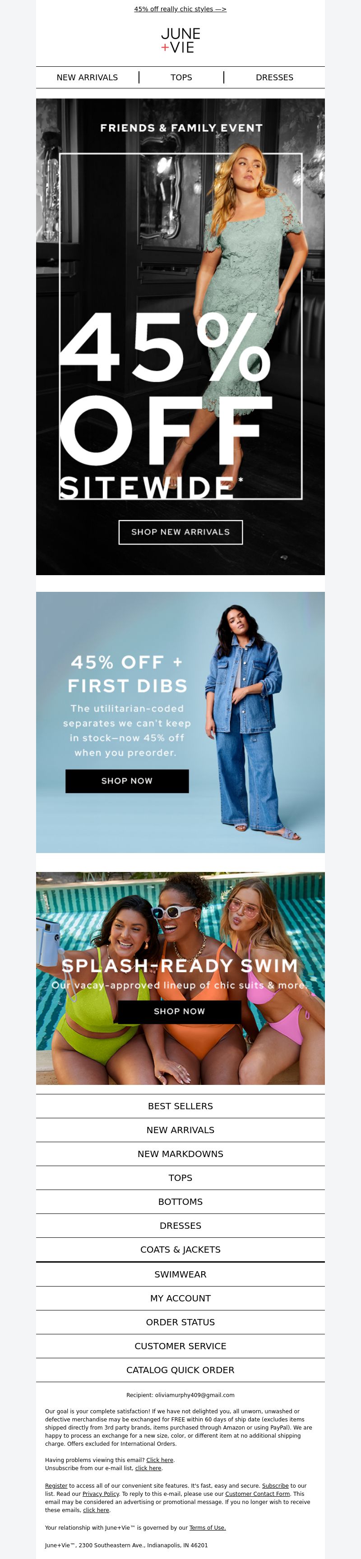Click SHOP NOW on the swim banner

pos(179,1011)
